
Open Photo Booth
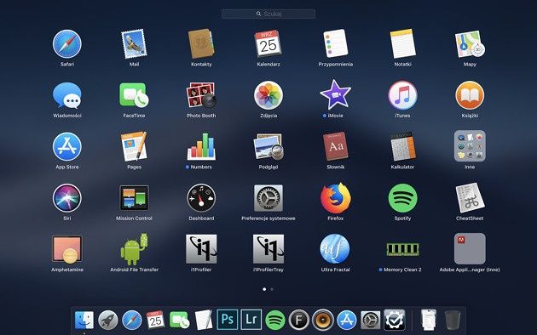click(x=201, y=95)
